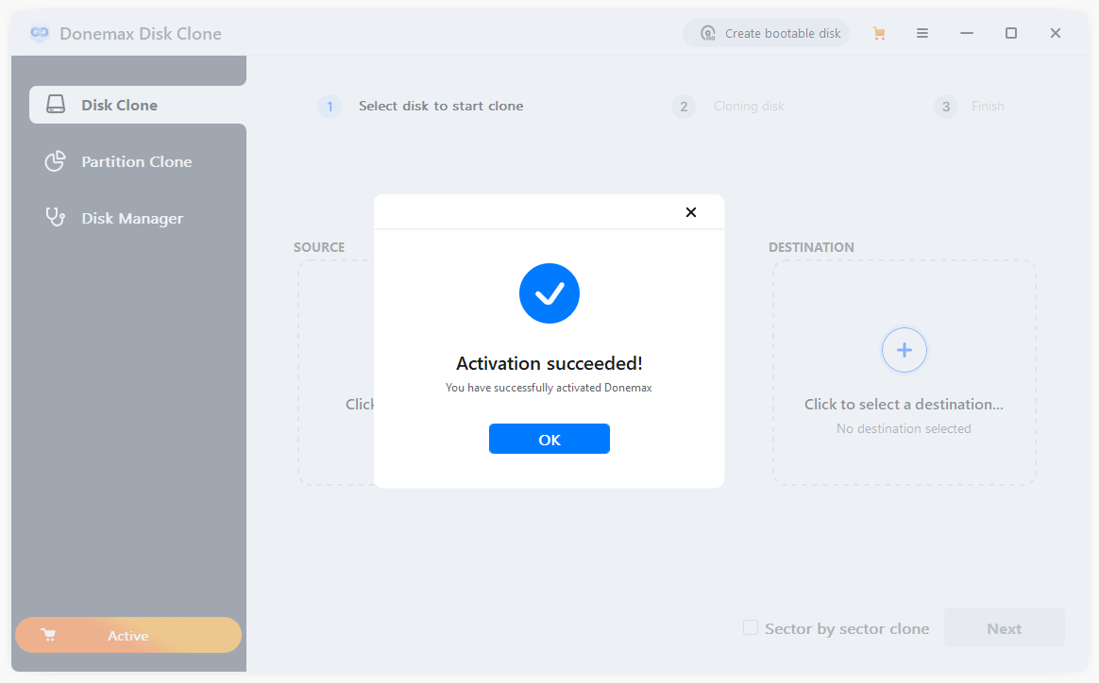Image resolution: width=1099 pixels, height=683 pixels.
Task: Click the Disk Clone drive icon
Action: coord(56,105)
